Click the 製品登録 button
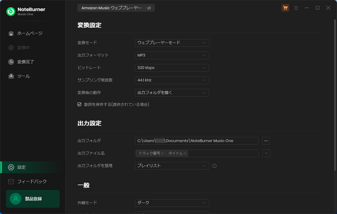 pyautogui.click(x=33, y=199)
